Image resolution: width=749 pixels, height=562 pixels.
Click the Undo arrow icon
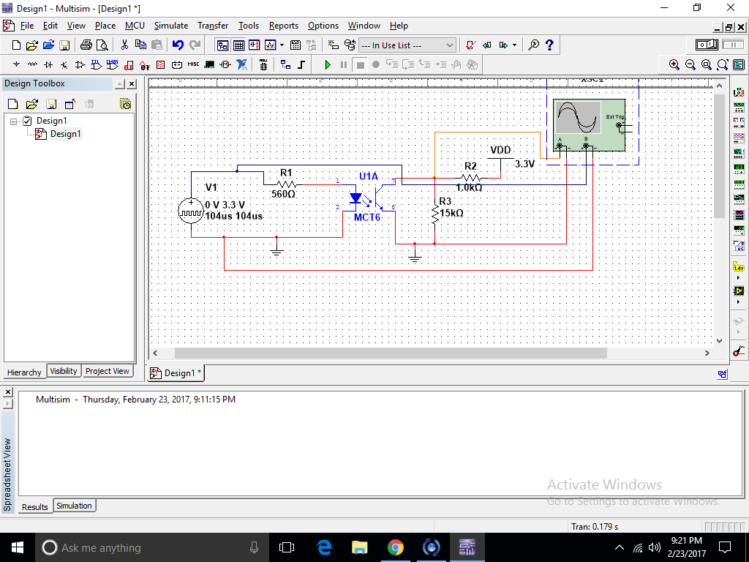[x=178, y=45]
